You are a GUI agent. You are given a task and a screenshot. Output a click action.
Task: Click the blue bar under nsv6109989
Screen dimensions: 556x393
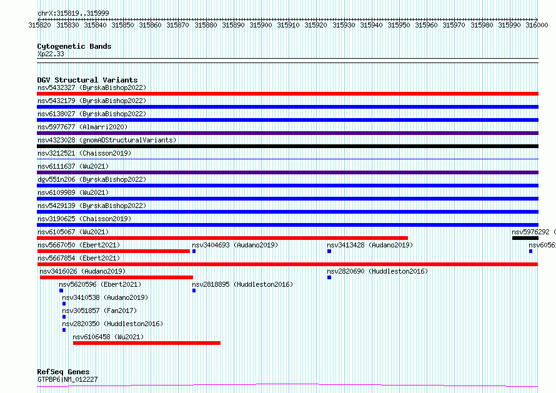tap(287, 199)
